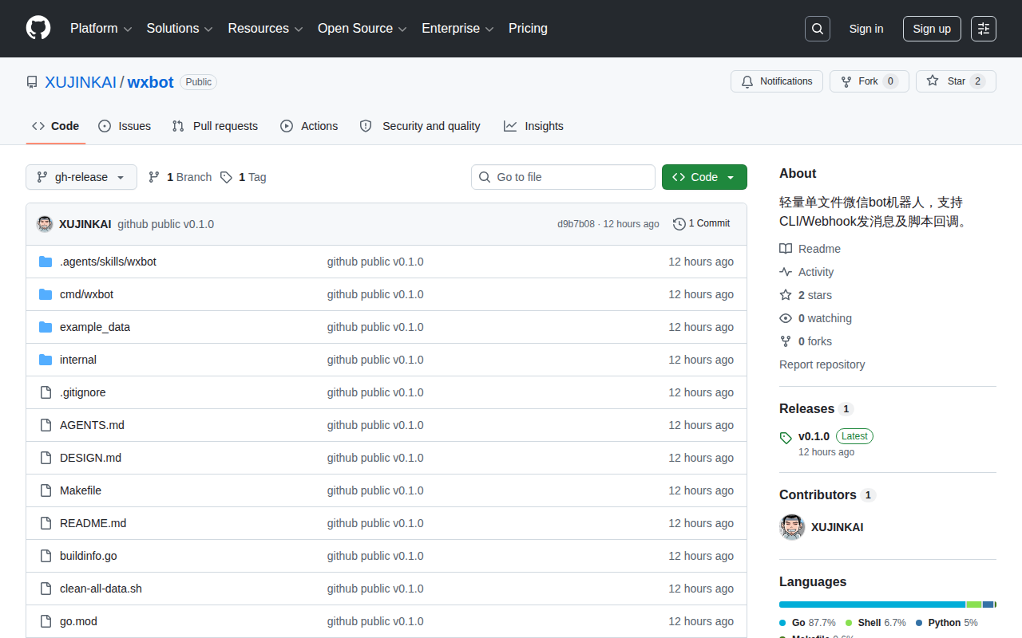Open the Pricing page link

(x=528, y=29)
